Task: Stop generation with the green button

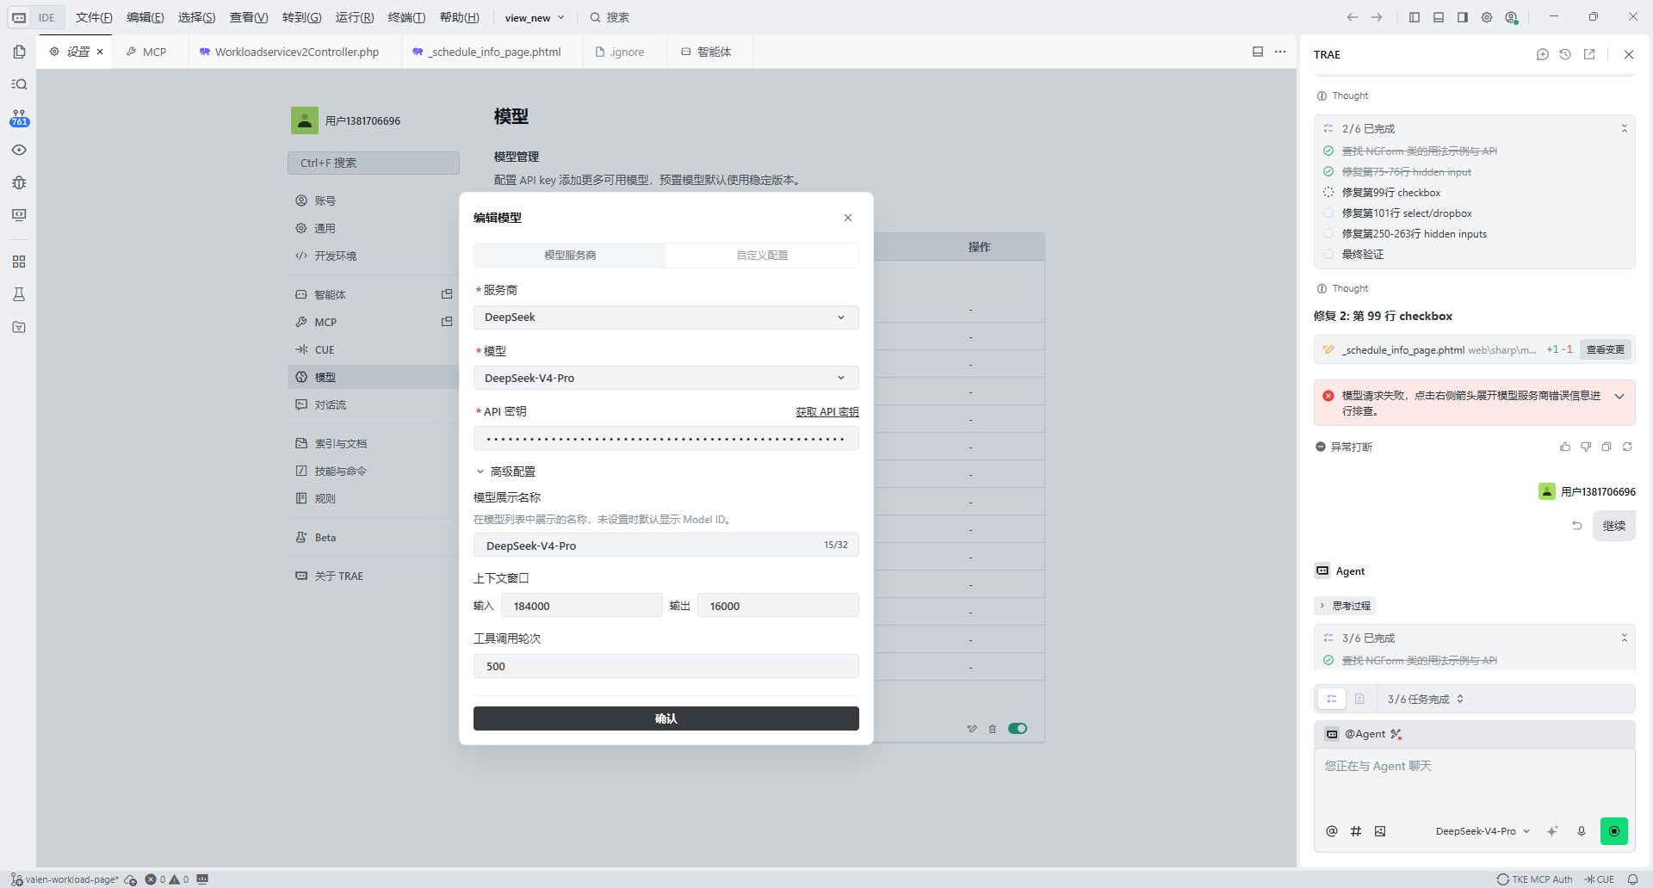Action: tap(1614, 831)
